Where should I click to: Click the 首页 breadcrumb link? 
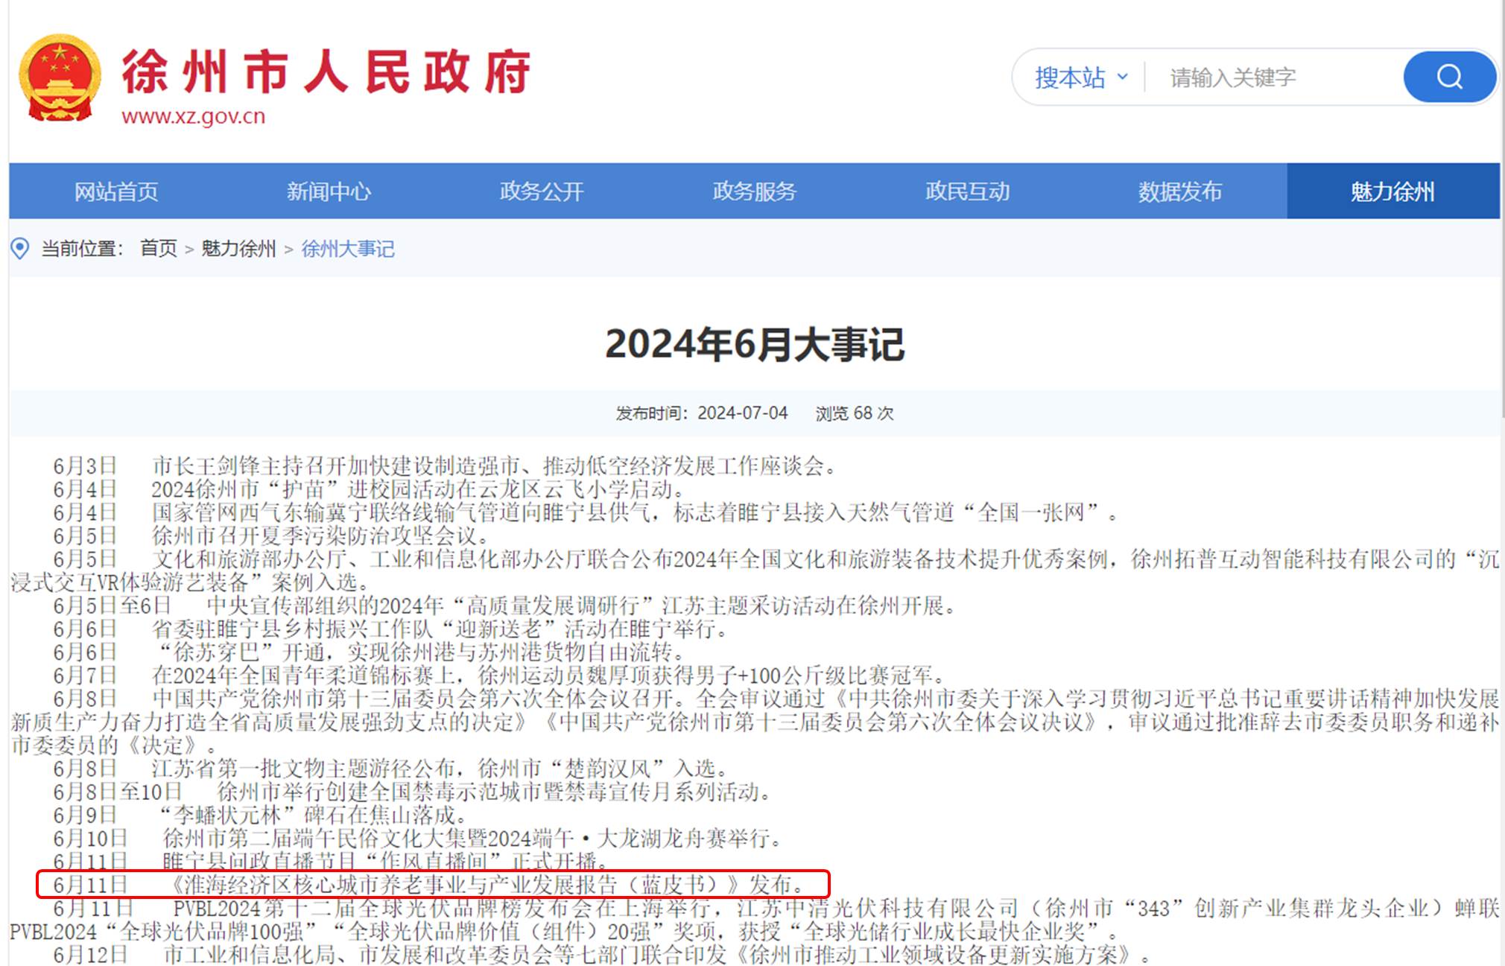(159, 248)
